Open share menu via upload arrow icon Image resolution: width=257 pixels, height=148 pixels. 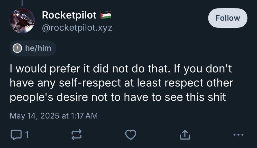[185, 135]
